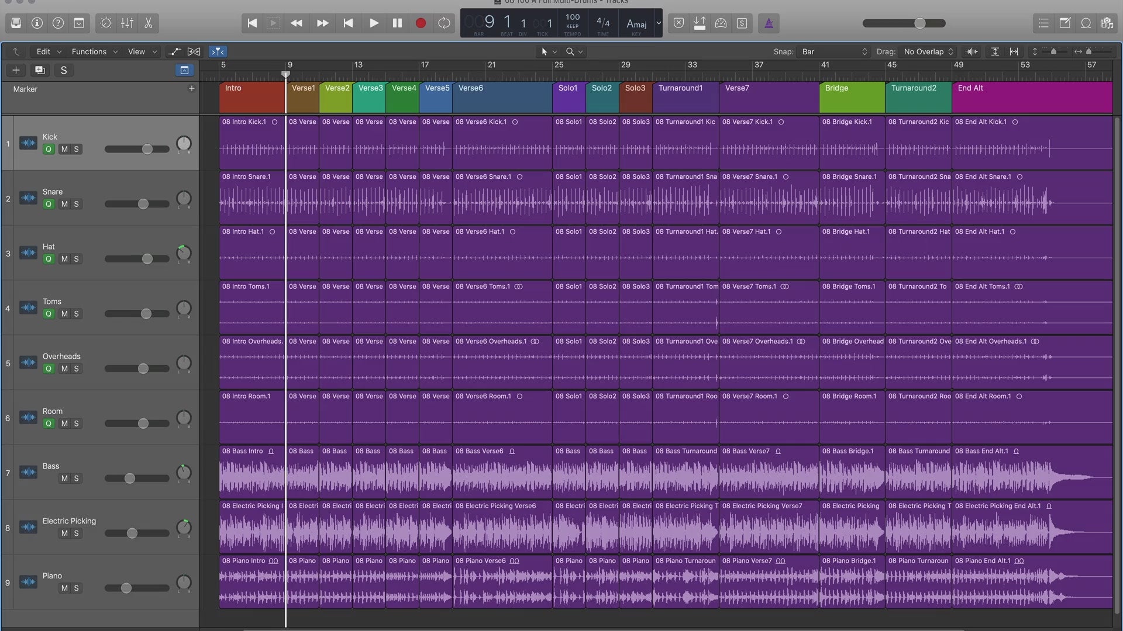Toggle the highlighted Catch Playhead button
Viewport: 1123px width, 631px height.
(x=218, y=51)
